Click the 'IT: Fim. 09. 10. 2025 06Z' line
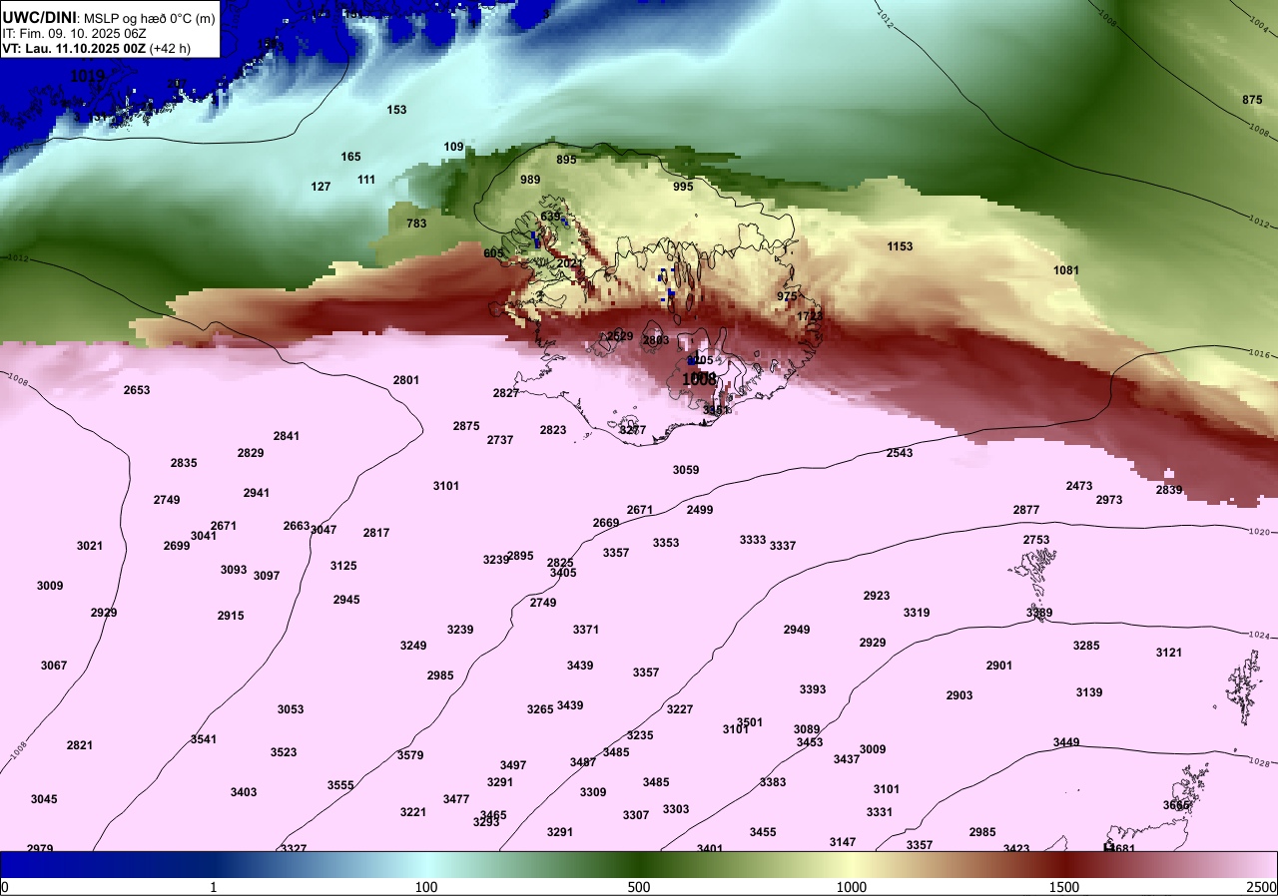Screen dimensions: 1278x896 tap(73, 33)
